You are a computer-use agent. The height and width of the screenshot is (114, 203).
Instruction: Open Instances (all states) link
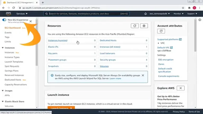pyautogui.click(x=110, y=47)
